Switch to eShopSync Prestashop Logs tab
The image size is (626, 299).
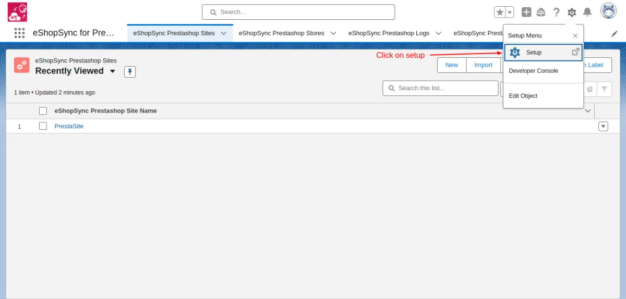point(389,33)
